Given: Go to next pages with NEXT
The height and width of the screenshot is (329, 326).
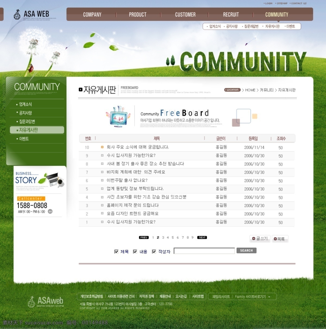Looking at the screenshot, I should (x=202, y=238).
